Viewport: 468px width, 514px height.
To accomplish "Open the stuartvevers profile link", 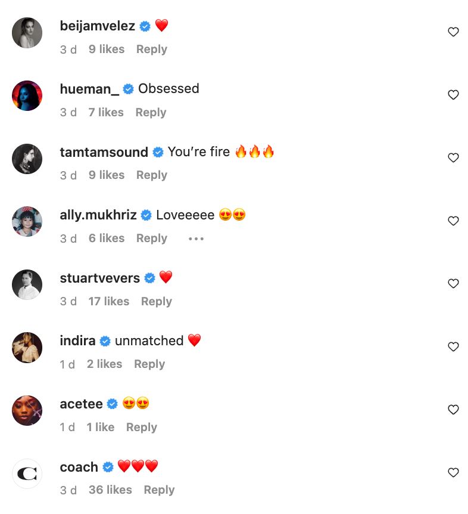I will pyautogui.click(x=99, y=278).
